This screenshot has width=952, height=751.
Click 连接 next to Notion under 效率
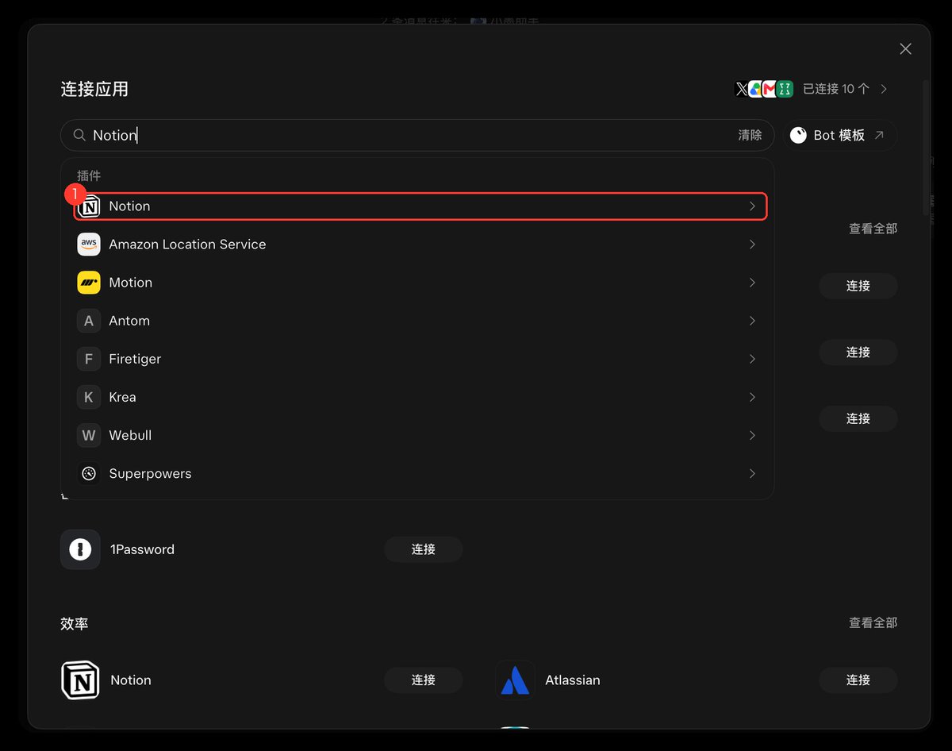pyautogui.click(x=424, y=680)
